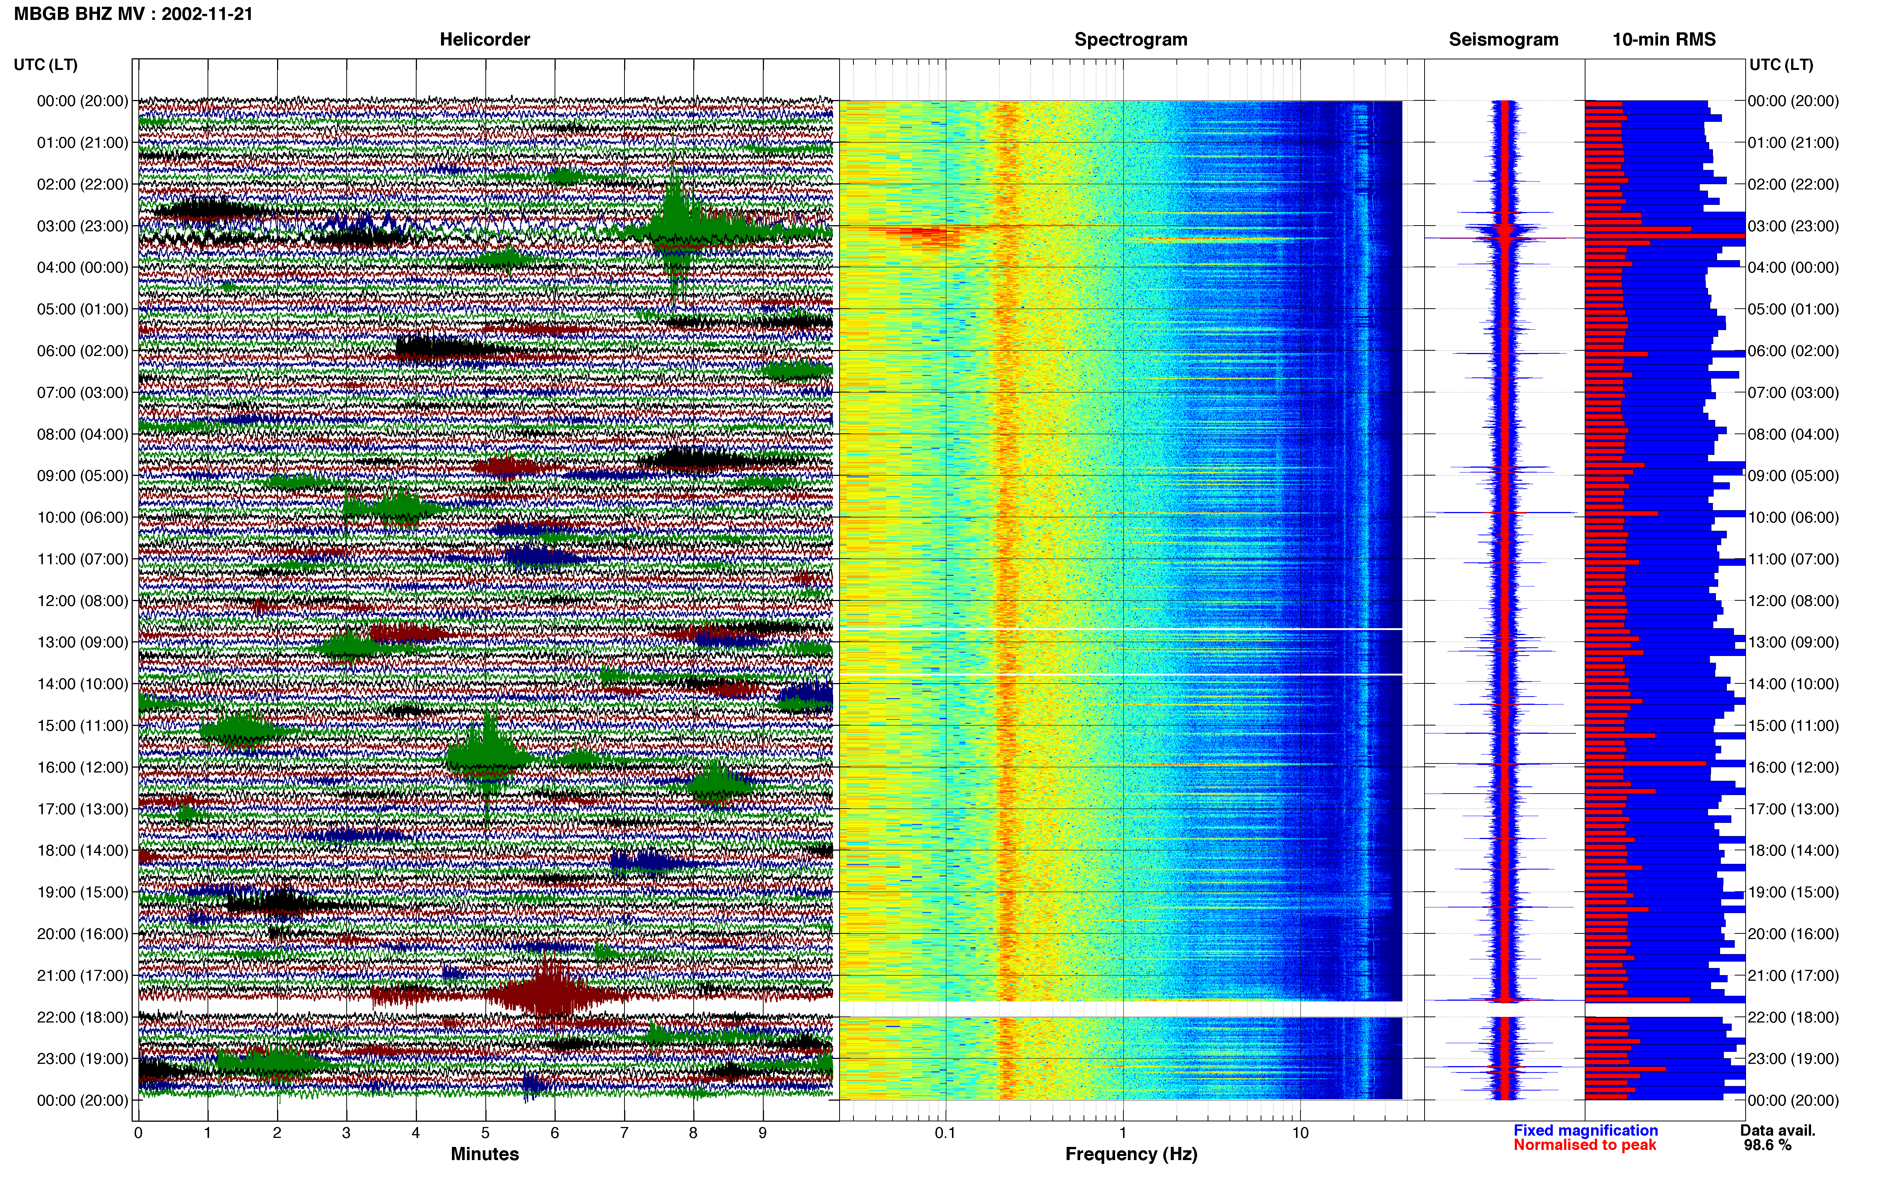
Task: Click minute tick label '9' on helicorder axis
Action: (x=762, y=1133)
